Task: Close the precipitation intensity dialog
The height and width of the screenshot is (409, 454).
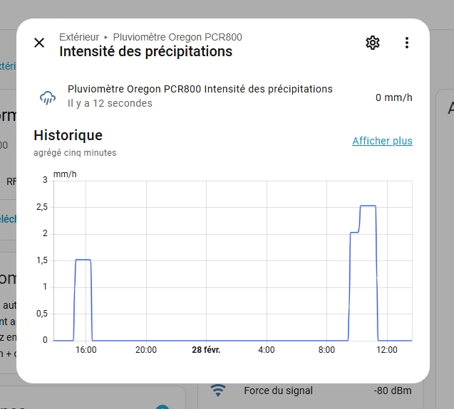Action: click(39, 43)
